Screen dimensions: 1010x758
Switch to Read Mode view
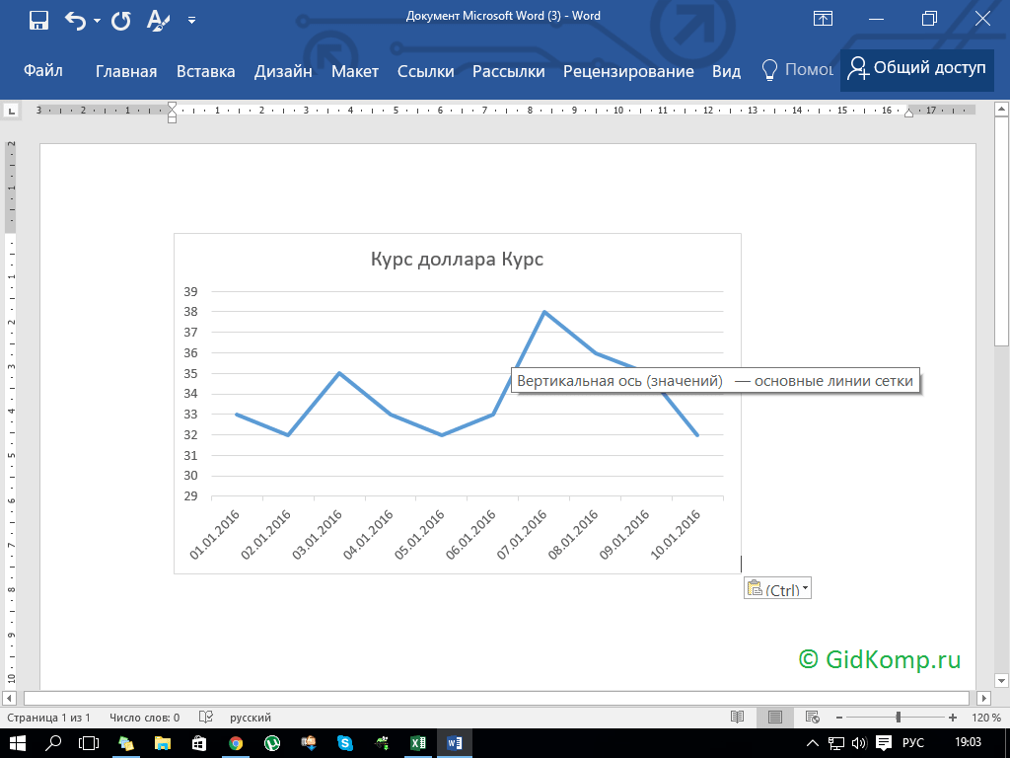[738, 718]
